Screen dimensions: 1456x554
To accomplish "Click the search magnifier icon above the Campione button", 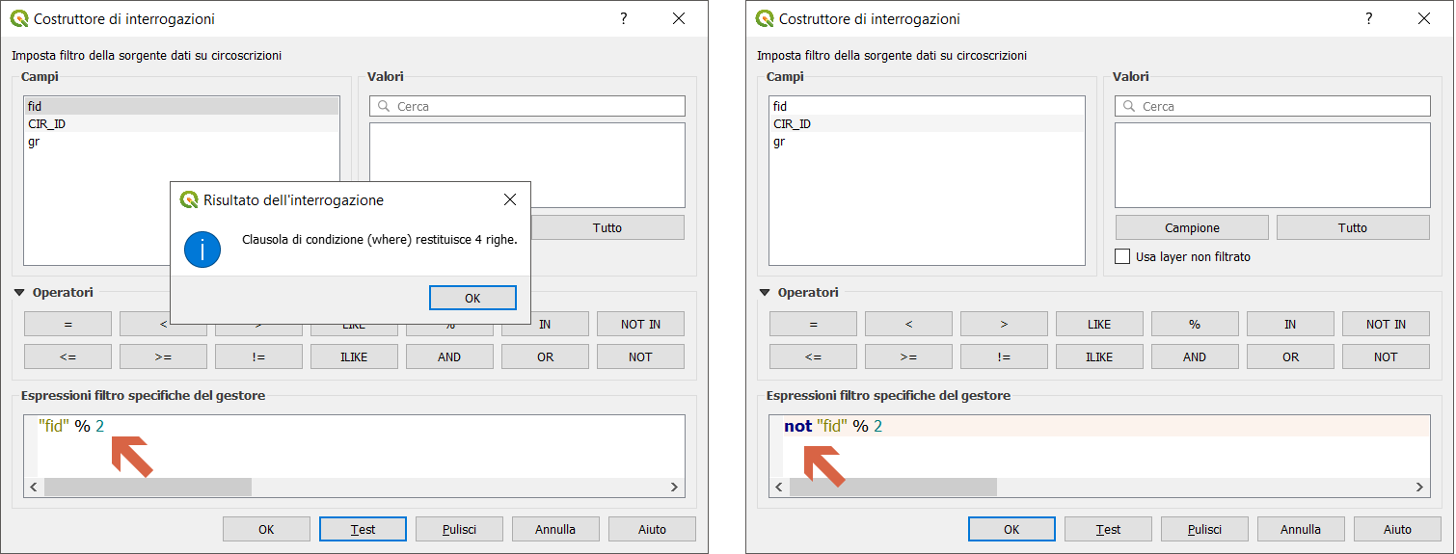I will click(x=1128, y=107).
